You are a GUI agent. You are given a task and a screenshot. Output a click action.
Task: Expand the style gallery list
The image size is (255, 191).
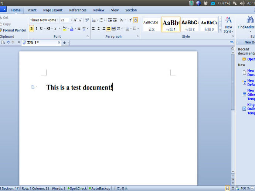[220, 30]
